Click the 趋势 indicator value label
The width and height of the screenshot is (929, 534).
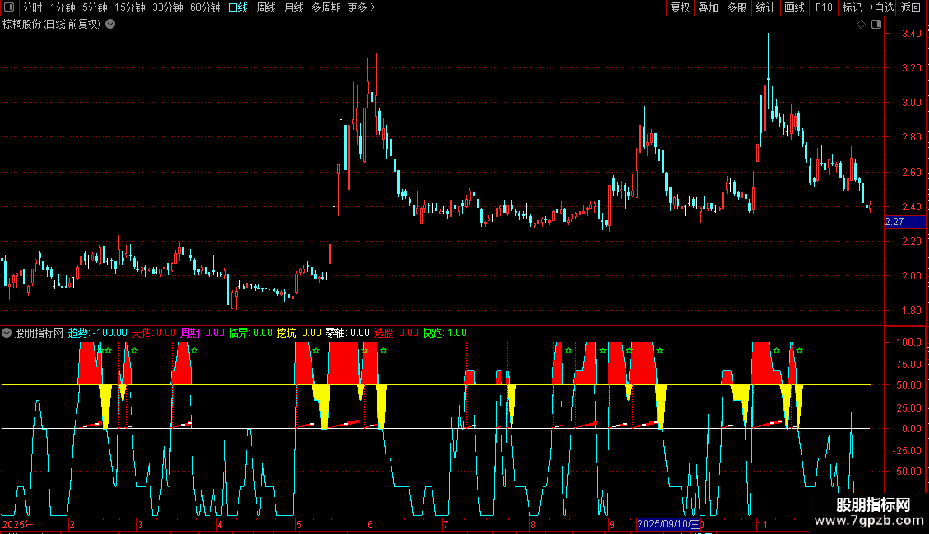tap(98, 333)
